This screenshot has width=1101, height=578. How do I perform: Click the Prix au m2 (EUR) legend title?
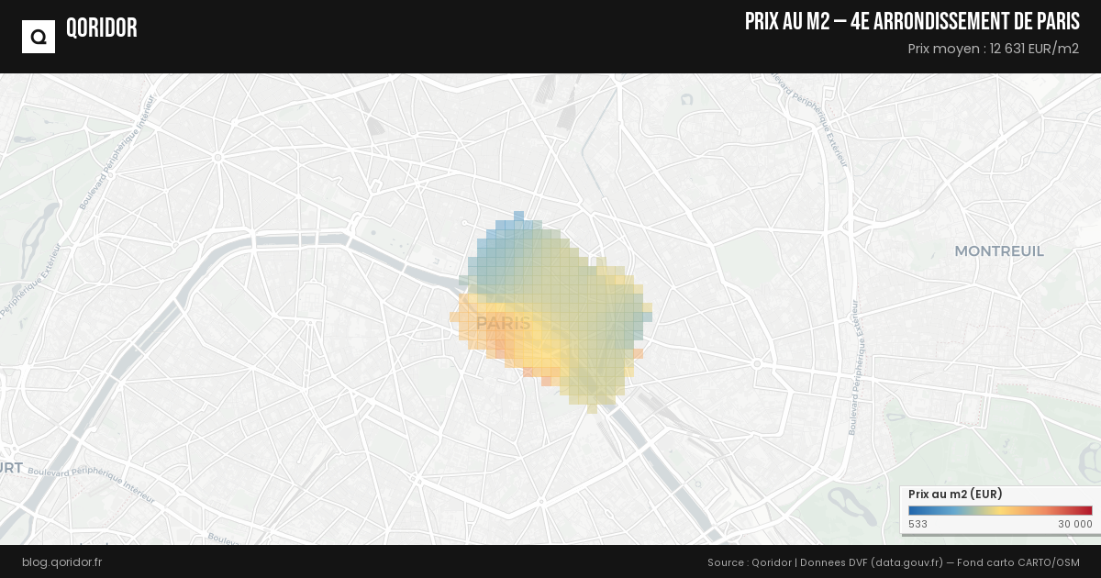click(x=954, y=495)
